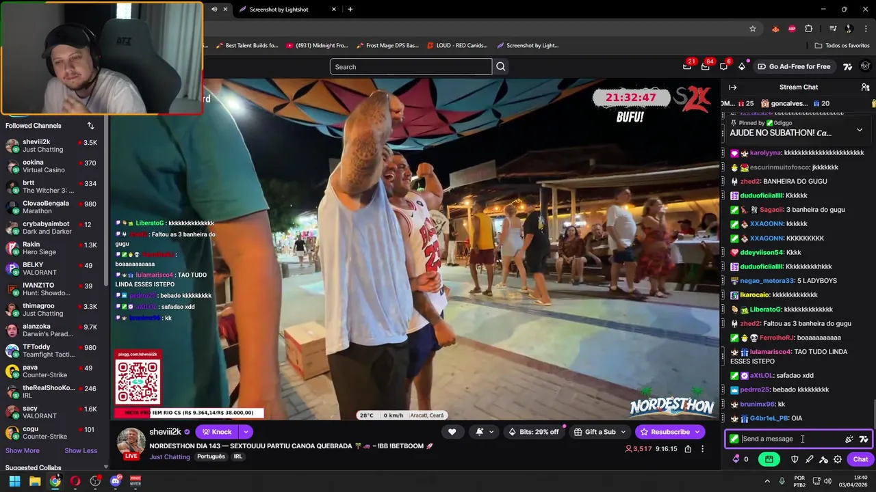
Task: Open Windows Start menu
Action: 14,481
